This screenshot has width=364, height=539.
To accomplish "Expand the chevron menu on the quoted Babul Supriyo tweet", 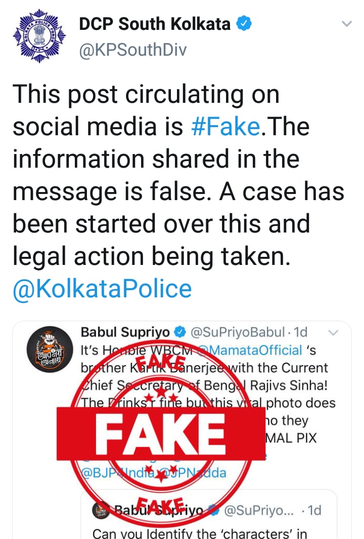I will tap(333, 333).
